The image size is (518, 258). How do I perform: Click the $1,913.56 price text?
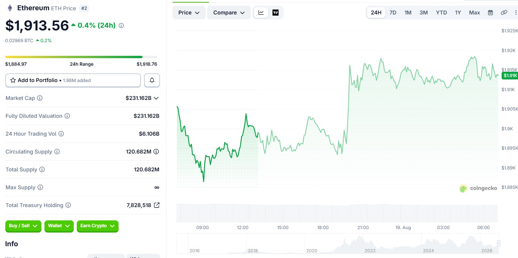pyautogui.click(x=37, y=25)
